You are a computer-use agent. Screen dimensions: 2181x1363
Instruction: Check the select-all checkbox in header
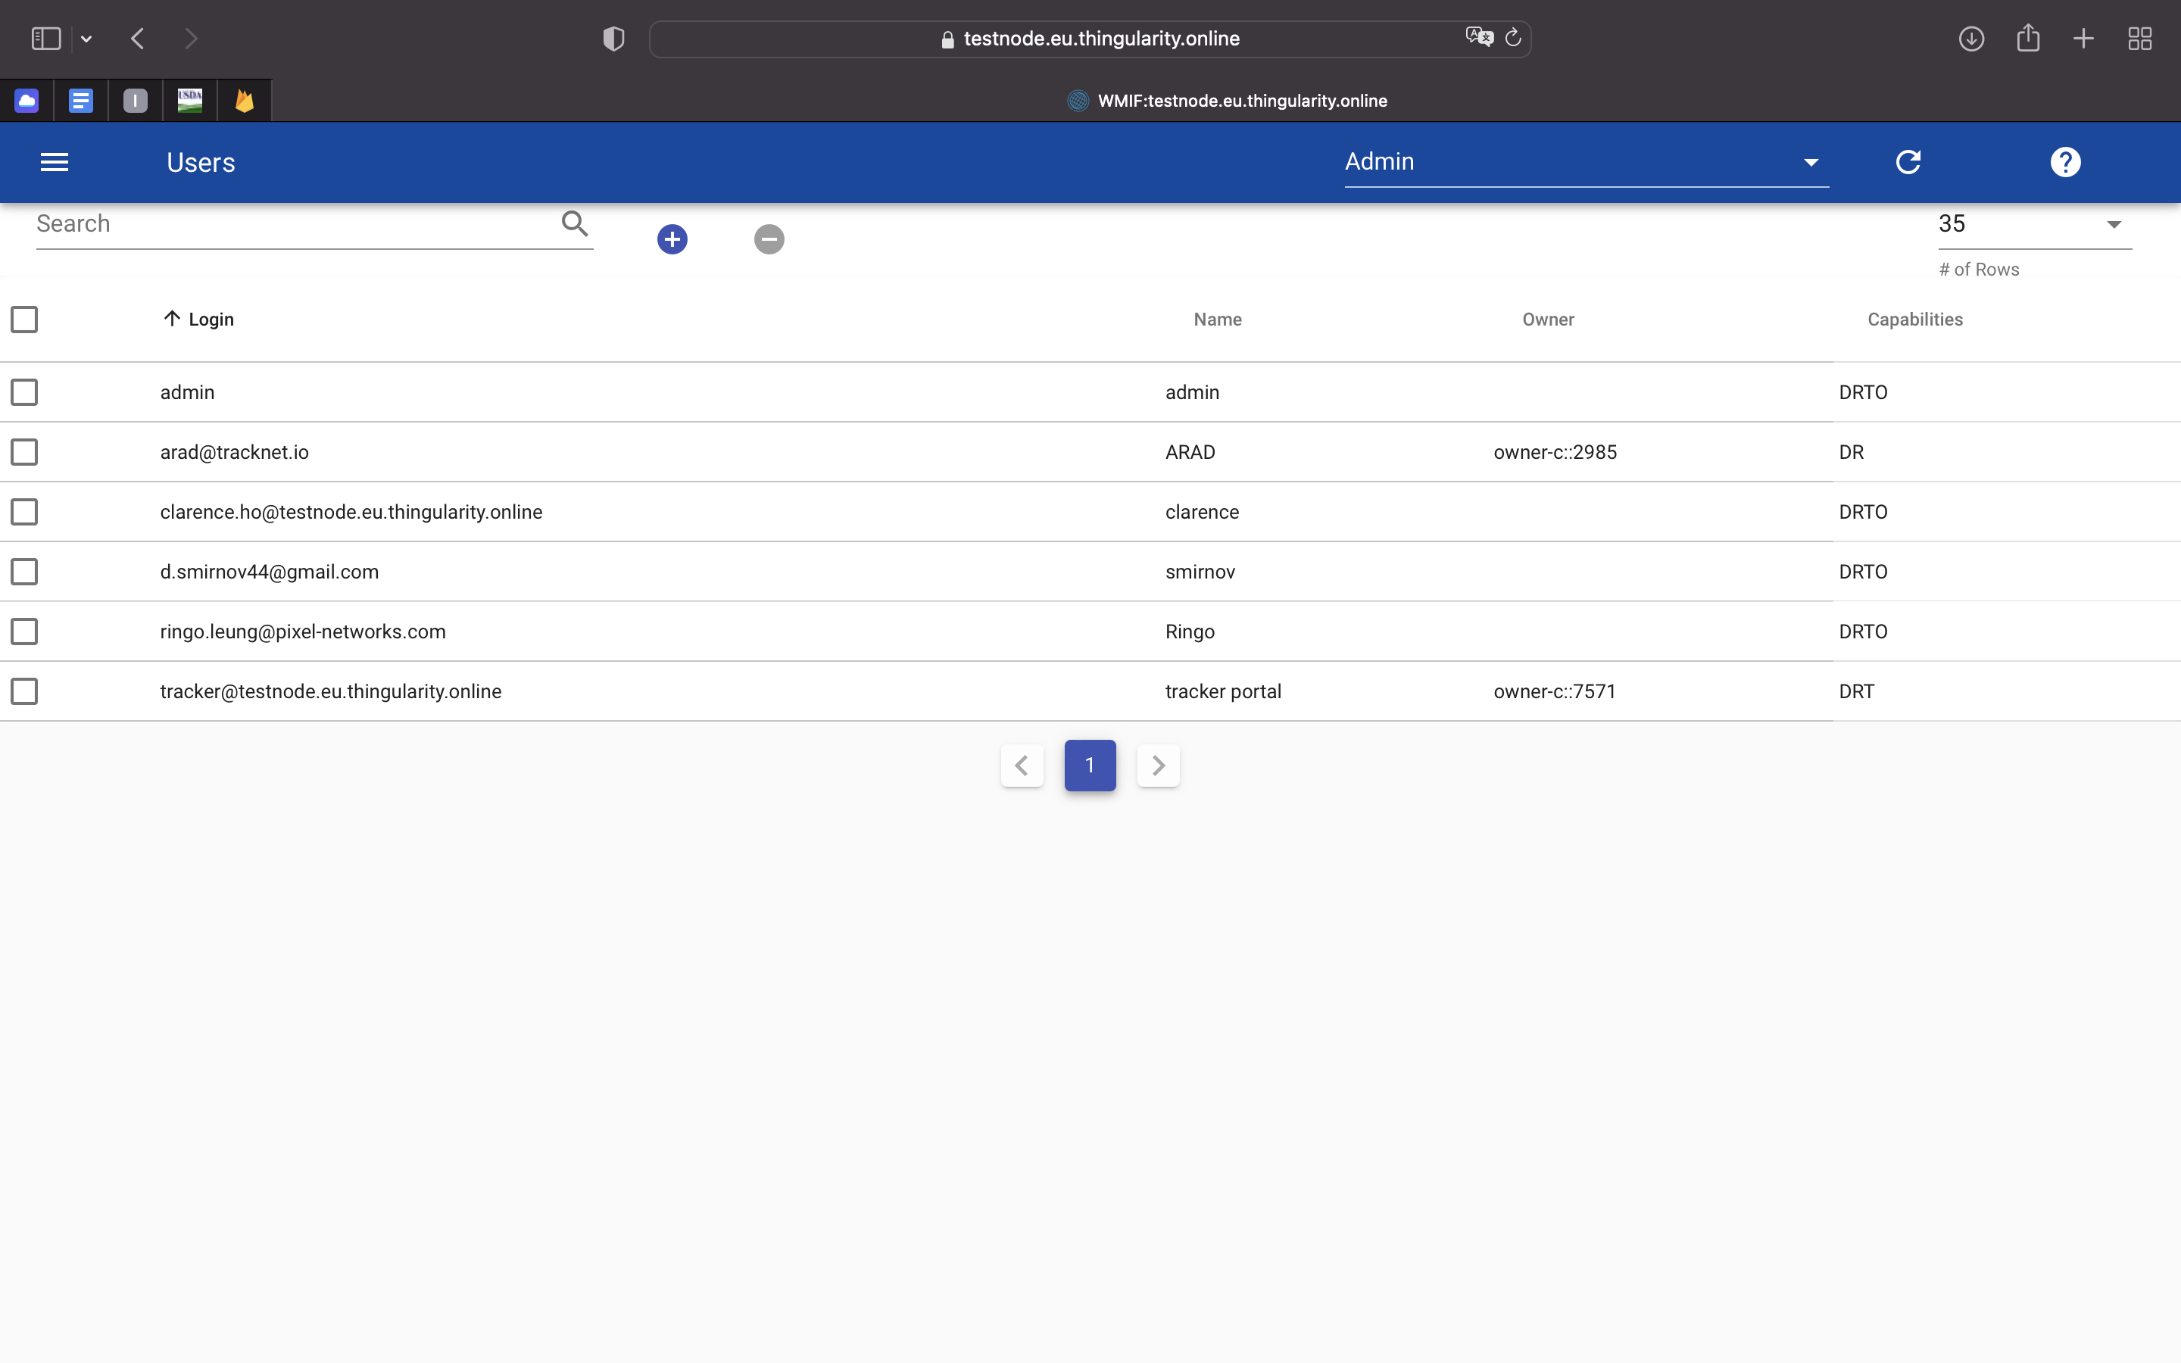point(24,319)
